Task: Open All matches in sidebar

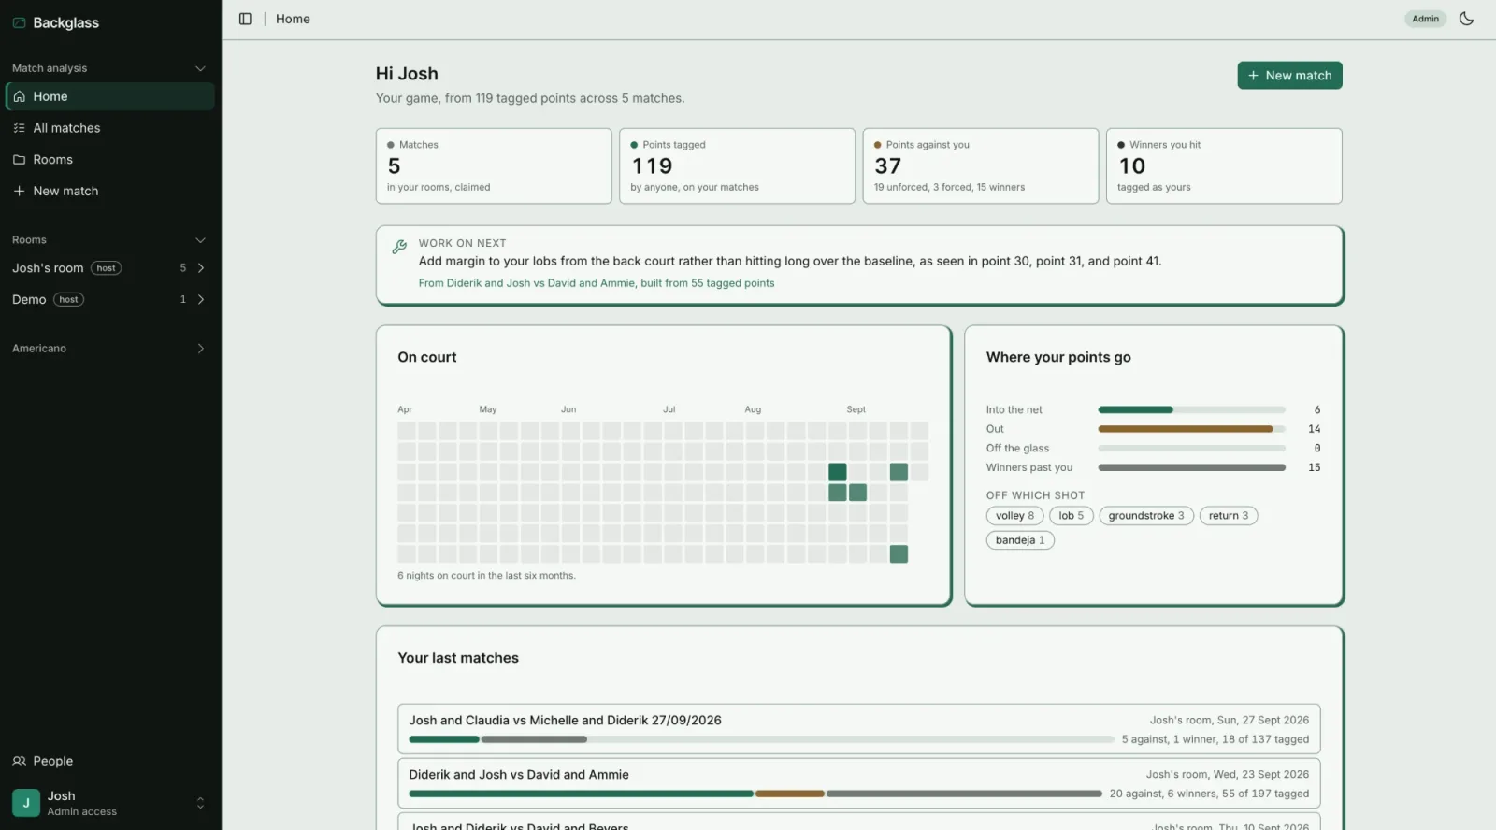Action: point(109,128)
